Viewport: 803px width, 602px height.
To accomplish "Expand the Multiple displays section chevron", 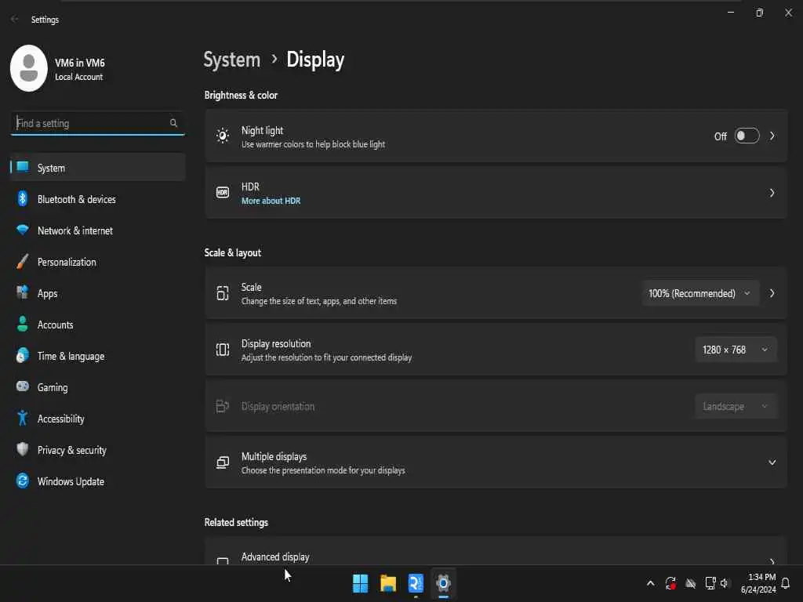I will click(772, 462).
